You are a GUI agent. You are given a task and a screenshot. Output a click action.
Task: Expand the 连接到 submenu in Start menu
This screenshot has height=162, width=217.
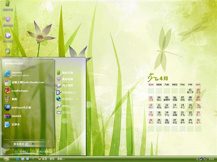click(x=67, y=99)
